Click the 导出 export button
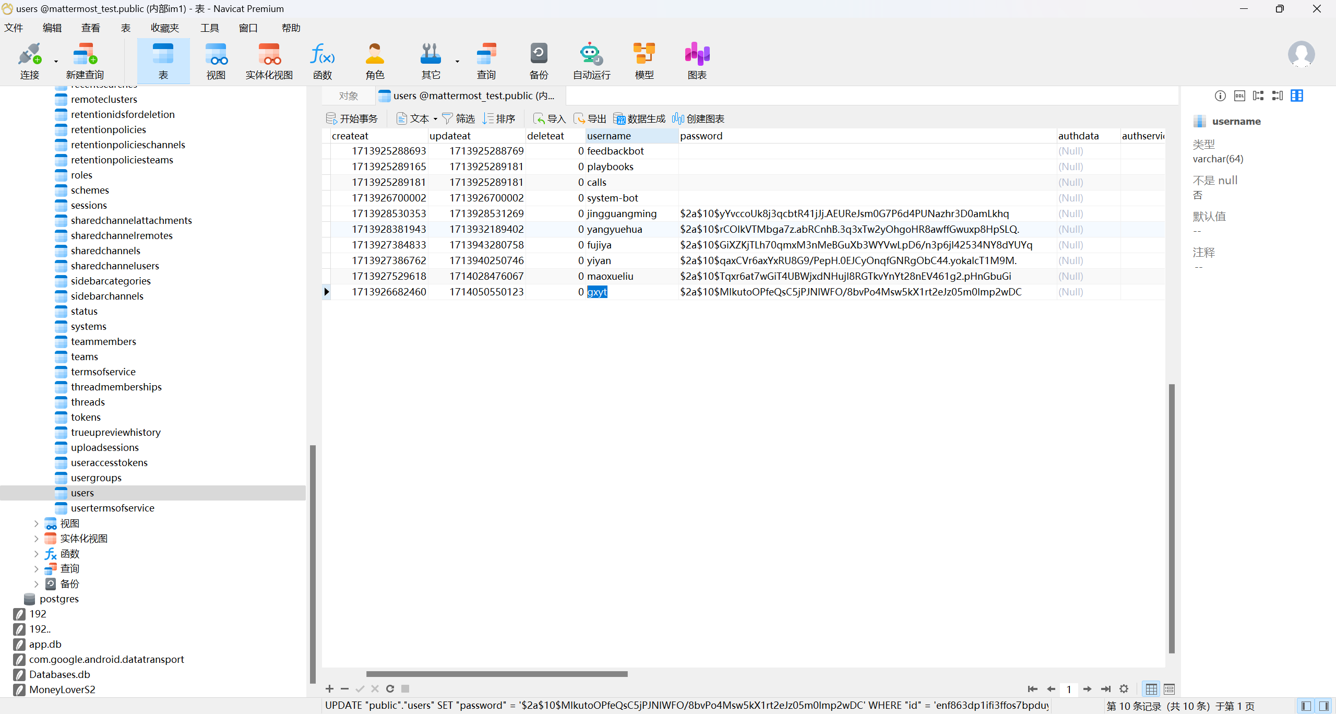 click(590, 119)
